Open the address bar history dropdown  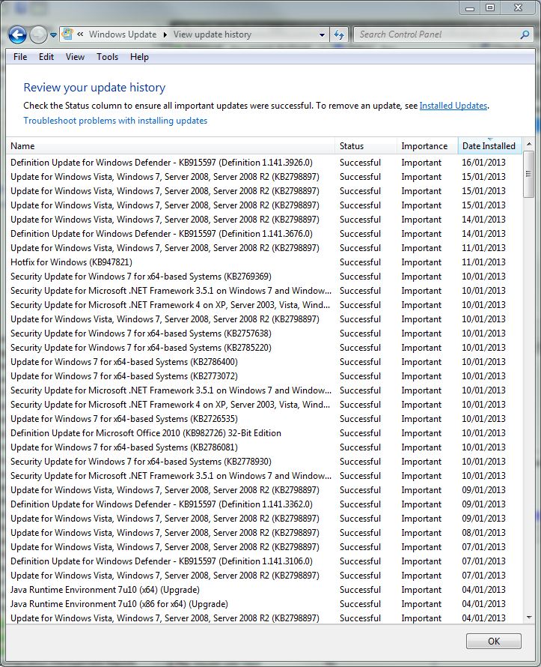click(322, 35)
